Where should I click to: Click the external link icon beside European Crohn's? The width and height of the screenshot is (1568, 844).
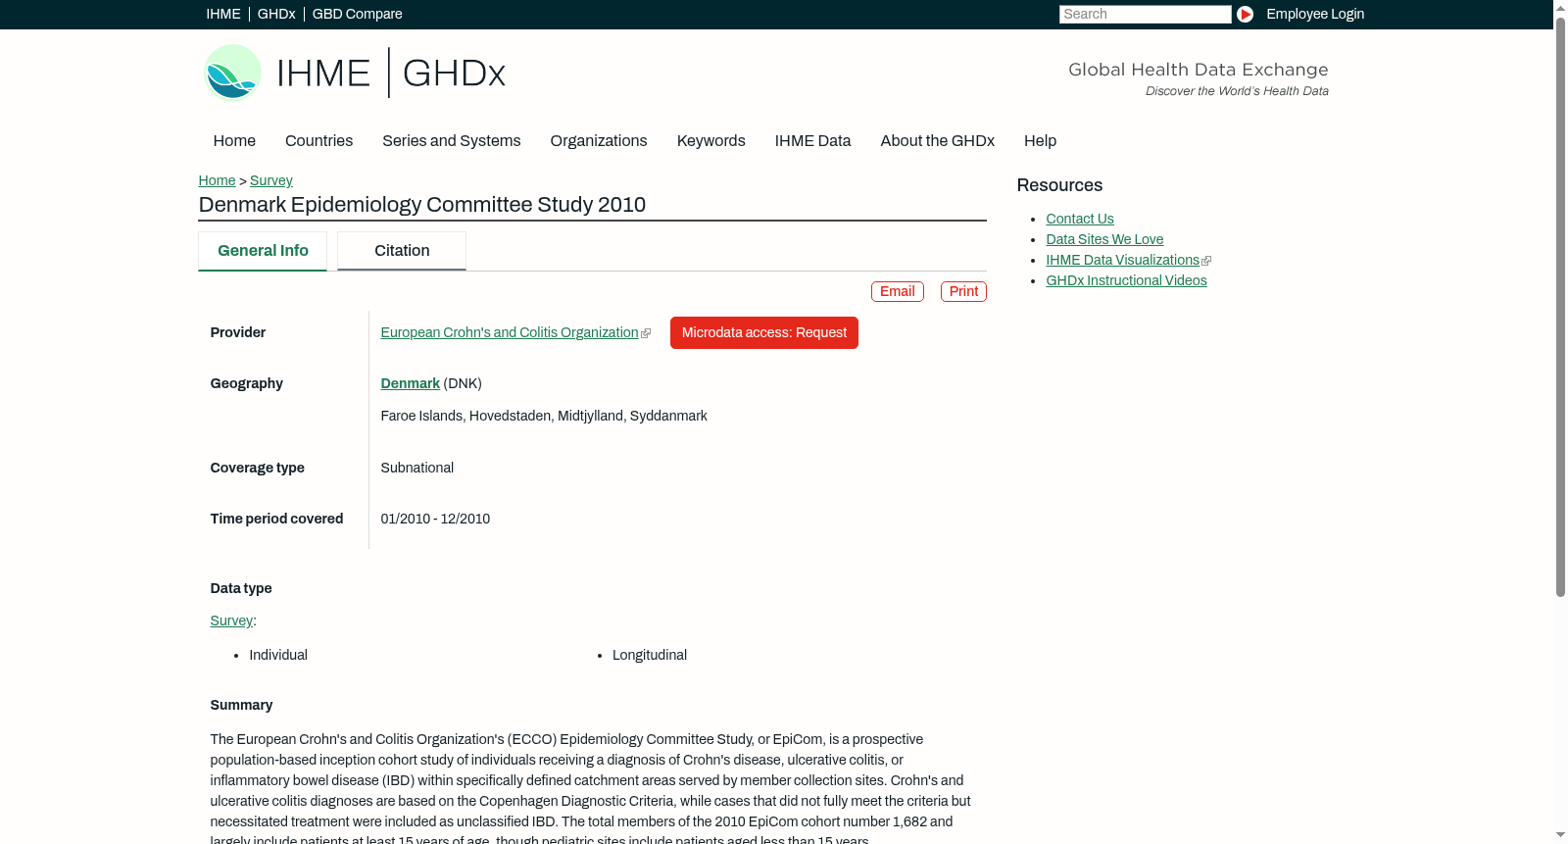[x=646, y=333]
